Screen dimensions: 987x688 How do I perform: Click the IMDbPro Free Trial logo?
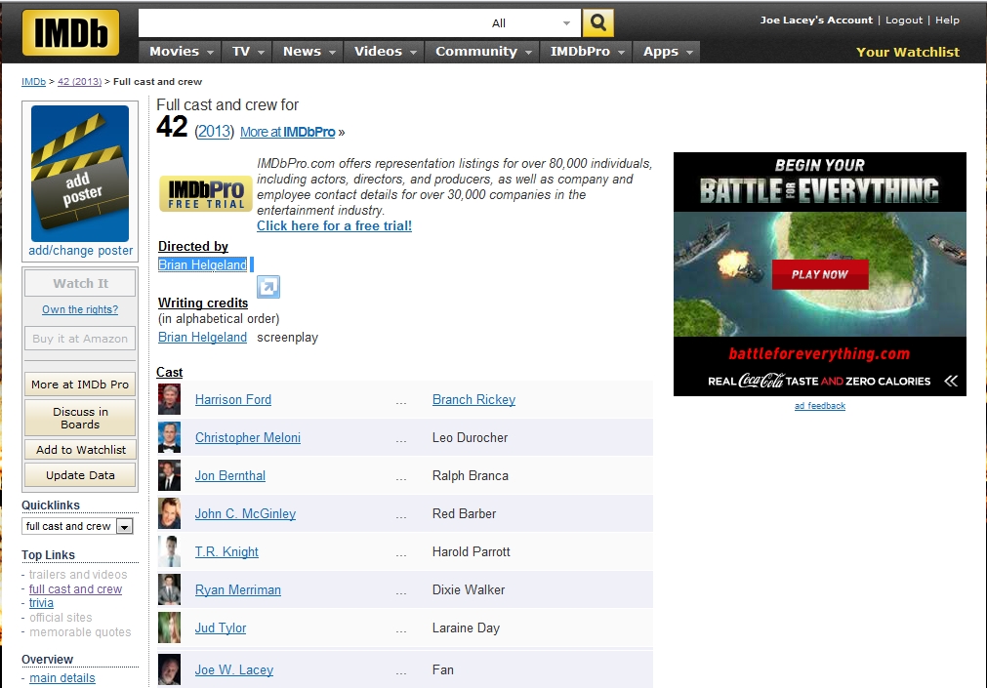(206, 194)
